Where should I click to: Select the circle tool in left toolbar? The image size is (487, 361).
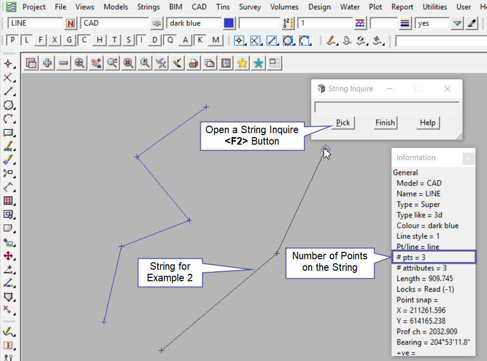(x=8, y=105)
